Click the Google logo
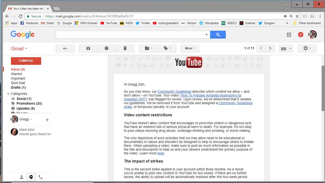 [22, 34]
